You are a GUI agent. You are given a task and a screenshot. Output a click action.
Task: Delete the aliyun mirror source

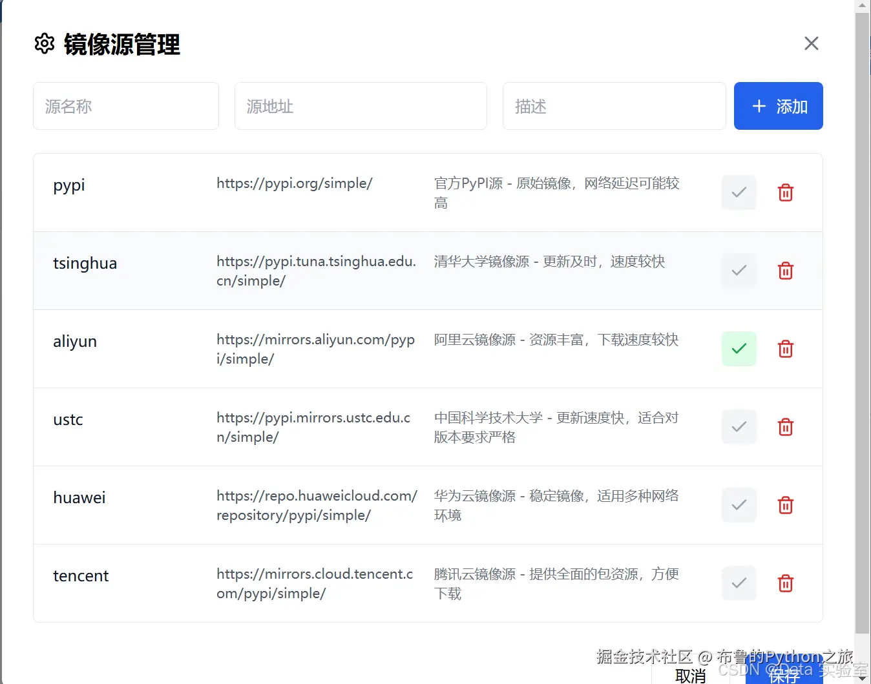click(785, 349)
